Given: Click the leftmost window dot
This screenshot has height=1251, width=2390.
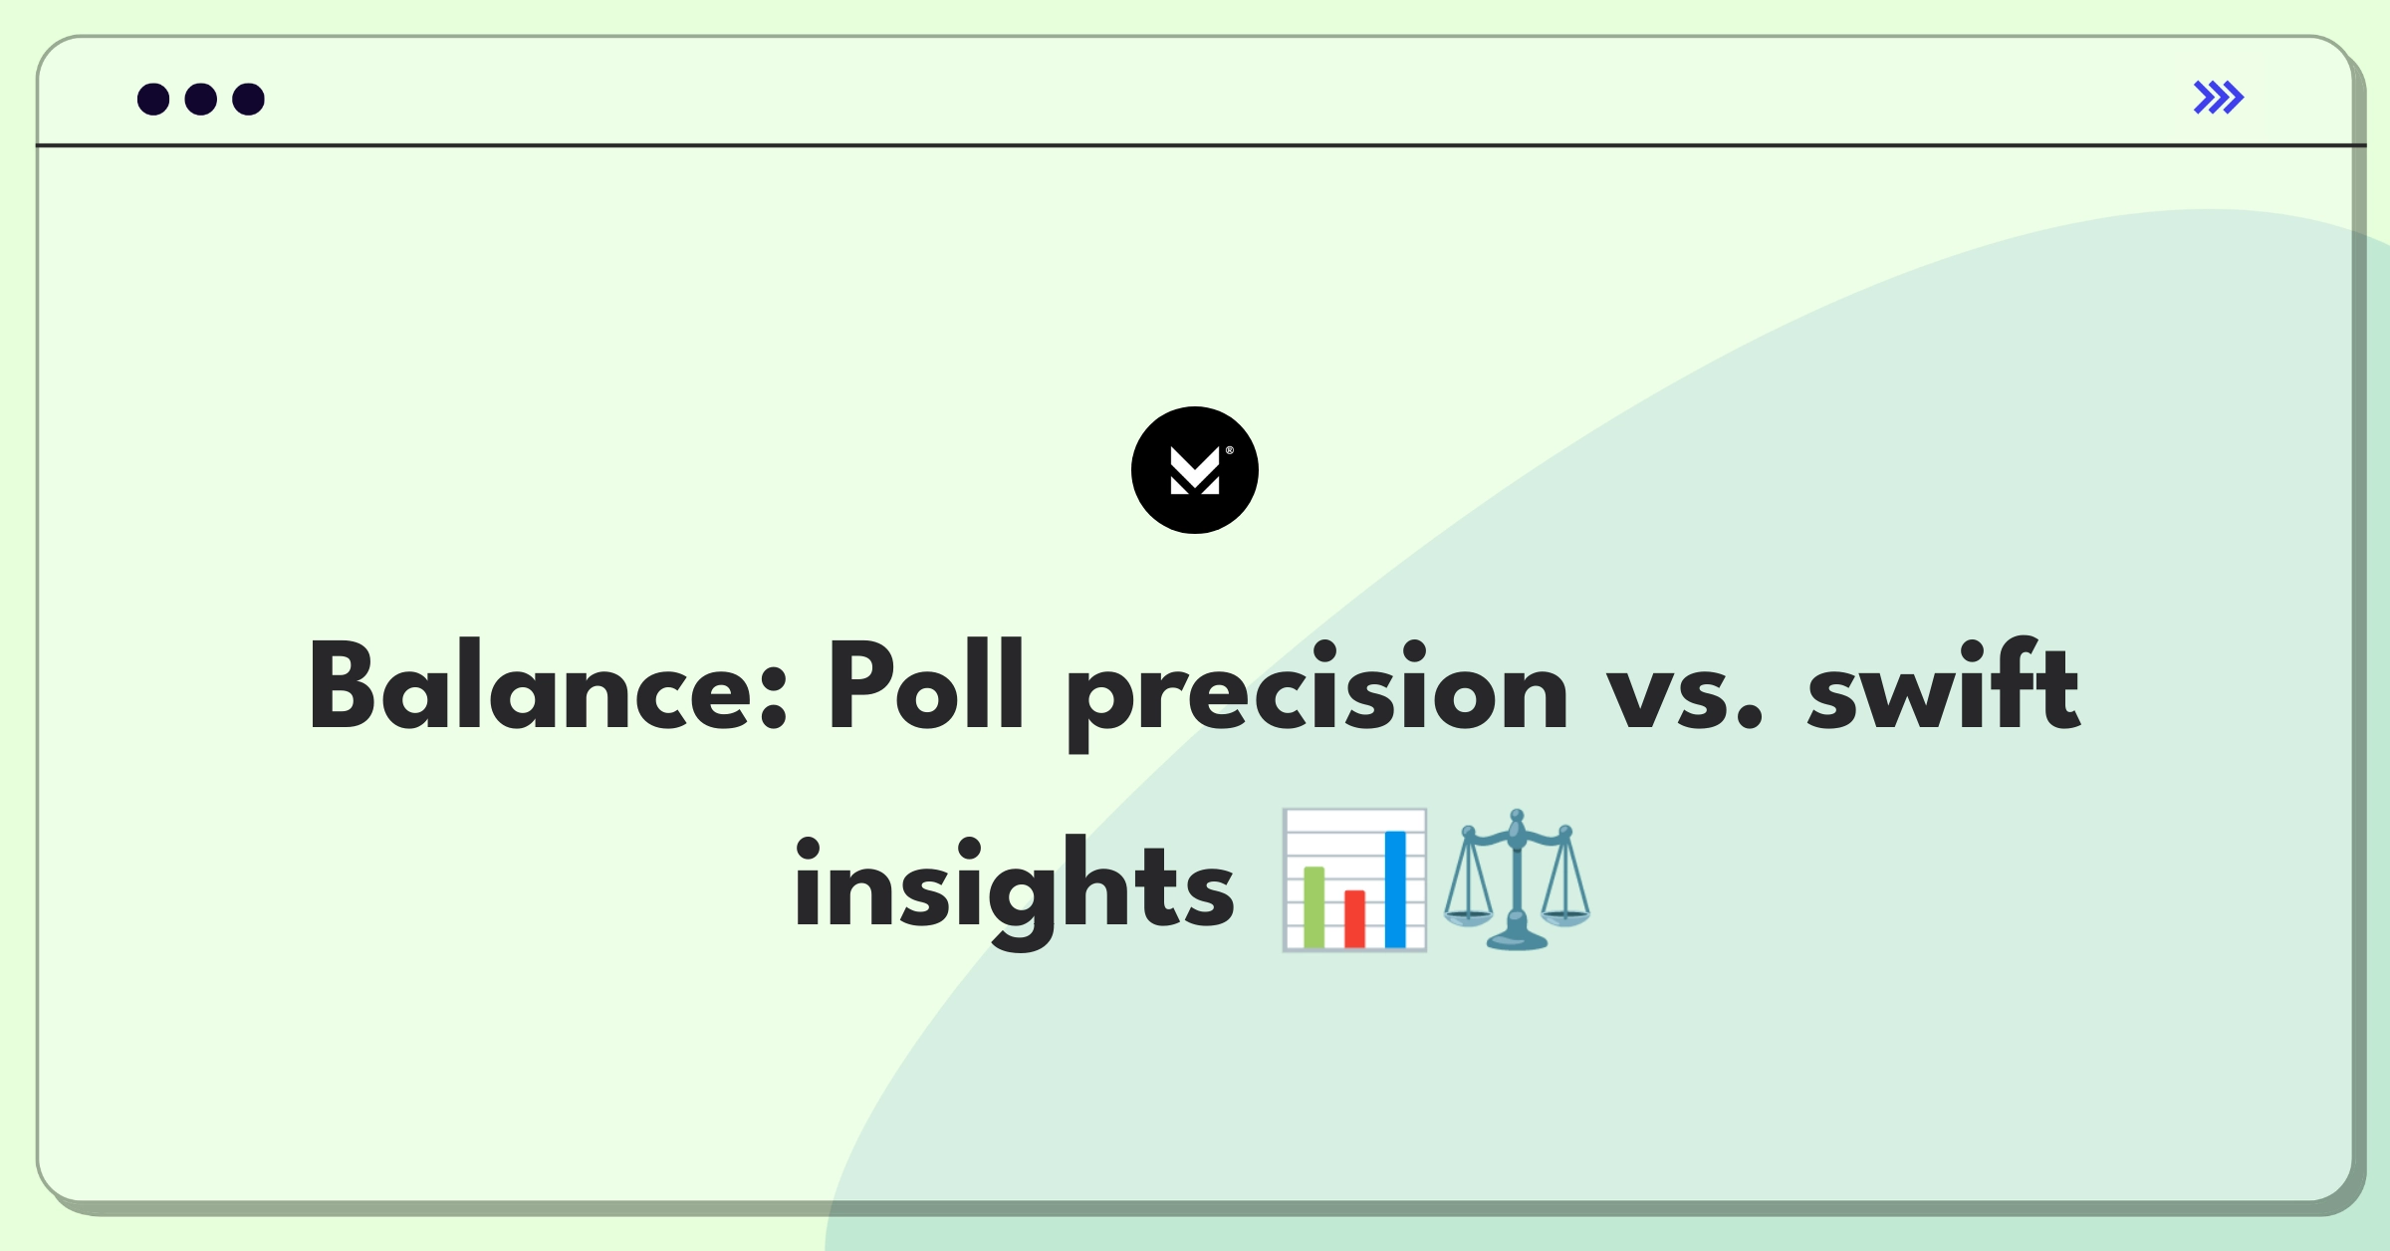Looking at the screenshot, I should 153,100.
